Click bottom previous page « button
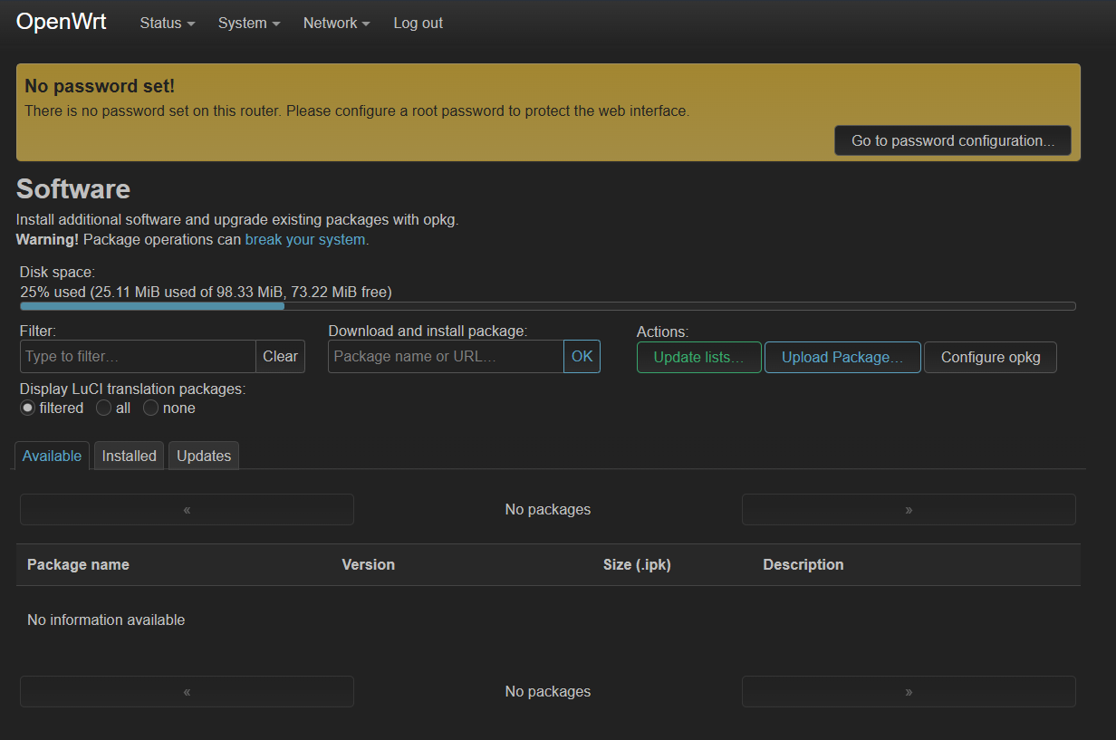The image size is (1116, 740). tap(187, 691)
